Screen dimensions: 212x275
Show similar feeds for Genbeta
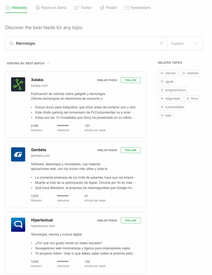click(x=107, y=150)
